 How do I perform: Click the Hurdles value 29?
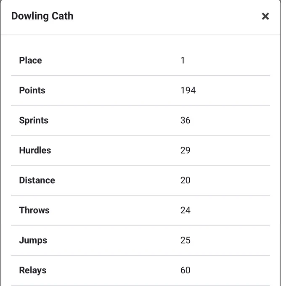pyautogui.click(x=186, y=150)
